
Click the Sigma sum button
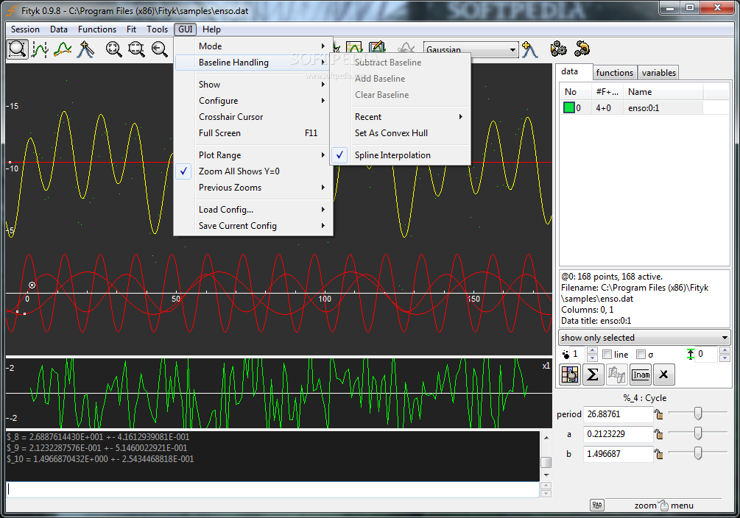pos(593,375)
